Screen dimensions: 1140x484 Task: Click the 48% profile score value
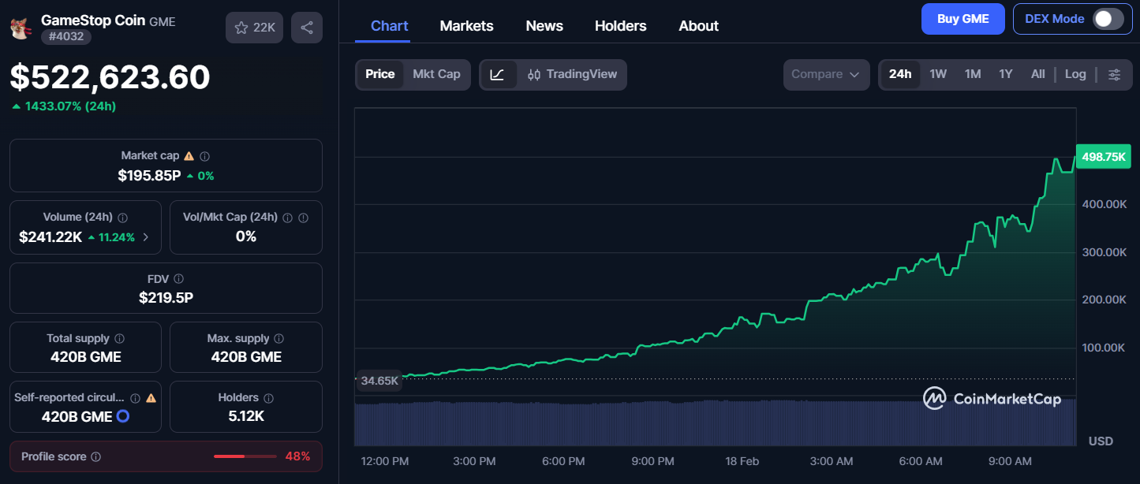(x=297, y=456)
